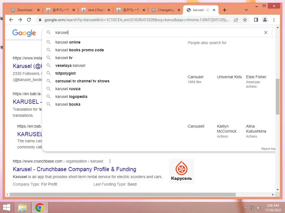The width and height of the screenshot is (285, 213).
Task: Click Report inappropriate predictions link
Action: pos(268,149)
